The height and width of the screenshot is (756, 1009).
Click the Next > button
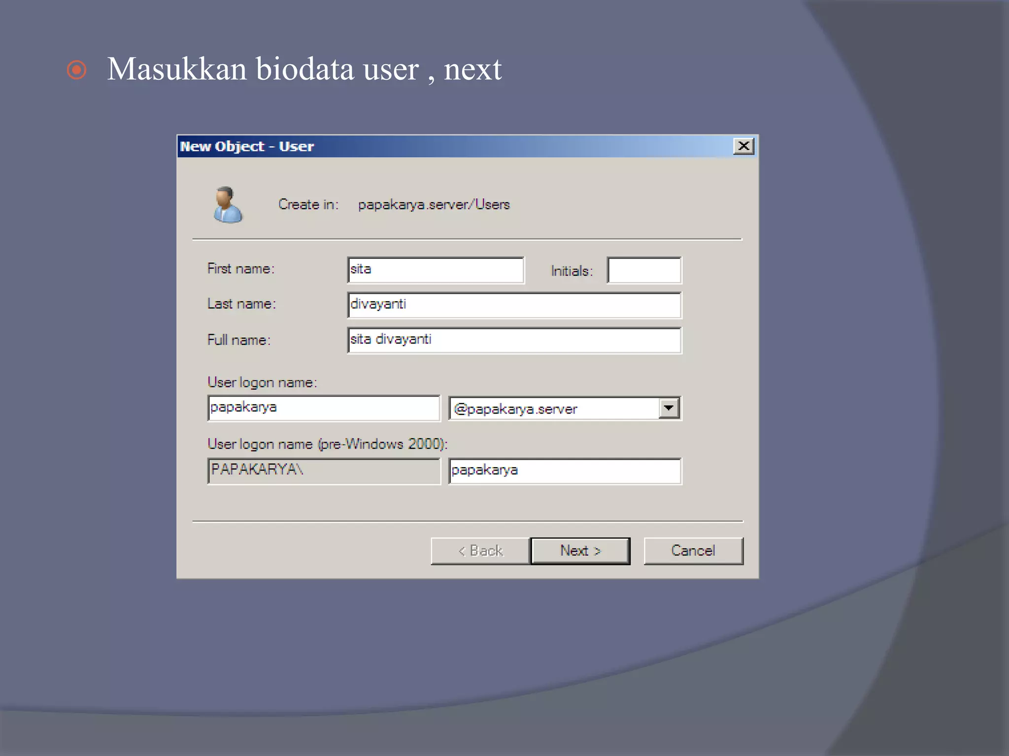pyautogui.click(x=580, y=551)
